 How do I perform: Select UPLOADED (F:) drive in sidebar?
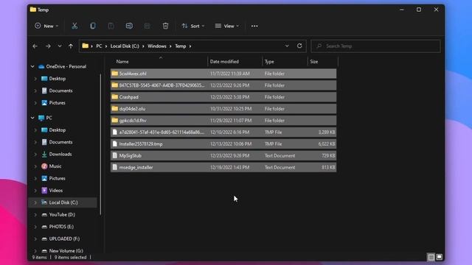(x=64, y=239)
